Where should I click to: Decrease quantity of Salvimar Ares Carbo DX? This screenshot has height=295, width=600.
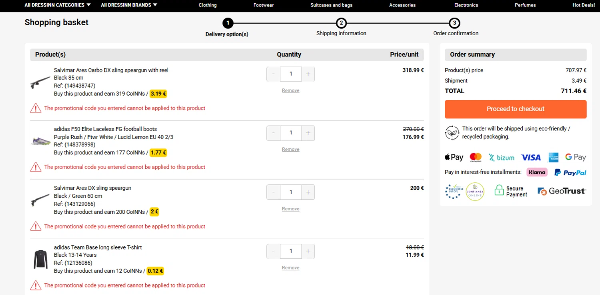coord(274,74)
